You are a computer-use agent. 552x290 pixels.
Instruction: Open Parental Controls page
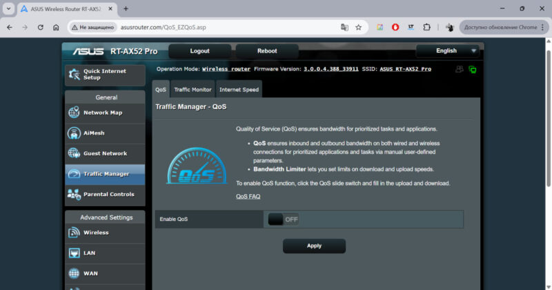tap(105, 195)
